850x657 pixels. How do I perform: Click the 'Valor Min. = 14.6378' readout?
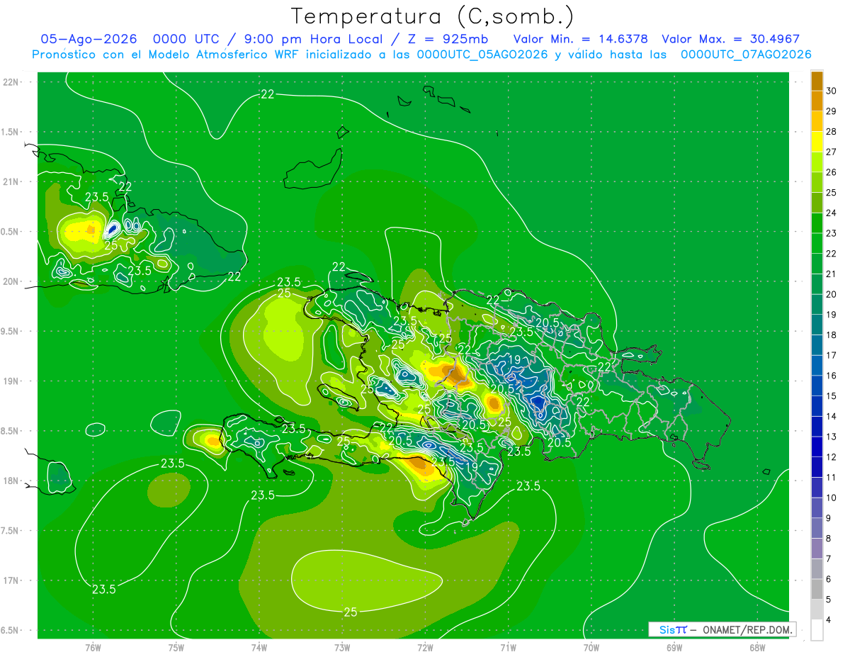point(582,39)
